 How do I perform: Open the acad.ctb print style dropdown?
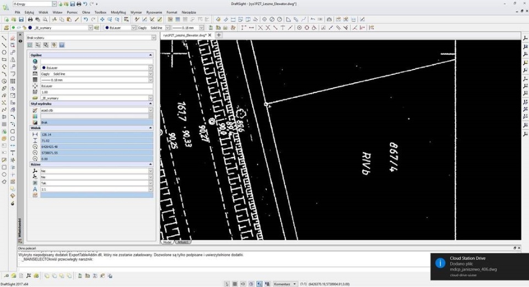[x=150, y=110]
